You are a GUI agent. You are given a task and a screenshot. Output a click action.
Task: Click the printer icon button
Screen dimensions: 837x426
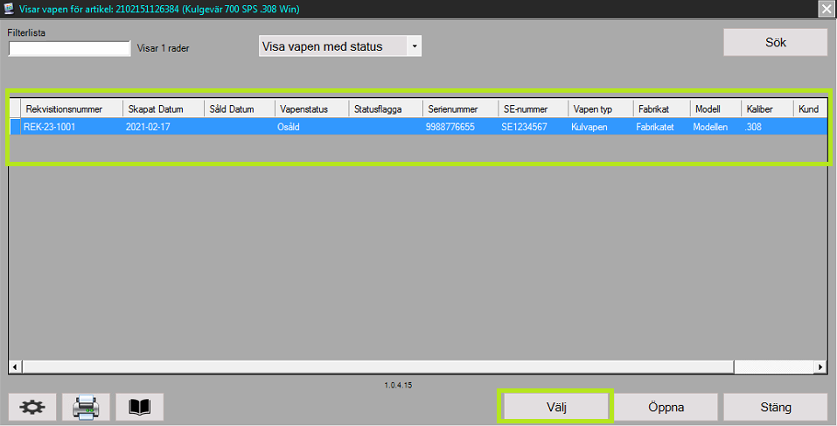coord(86,407)
